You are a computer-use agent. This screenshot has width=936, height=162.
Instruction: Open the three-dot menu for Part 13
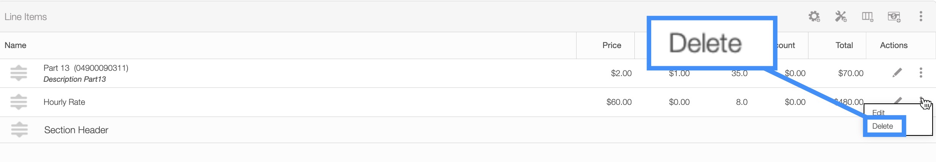pos(921,72)
